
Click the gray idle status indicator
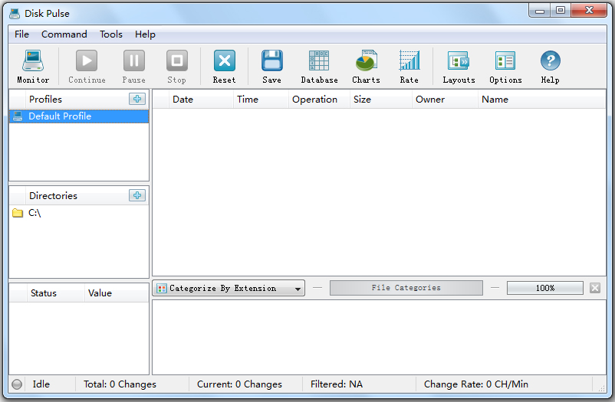tap(17, 384)
